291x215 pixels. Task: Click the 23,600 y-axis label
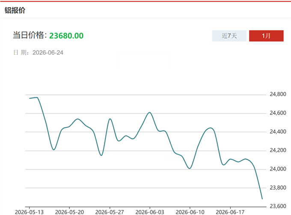click(278, 206)
